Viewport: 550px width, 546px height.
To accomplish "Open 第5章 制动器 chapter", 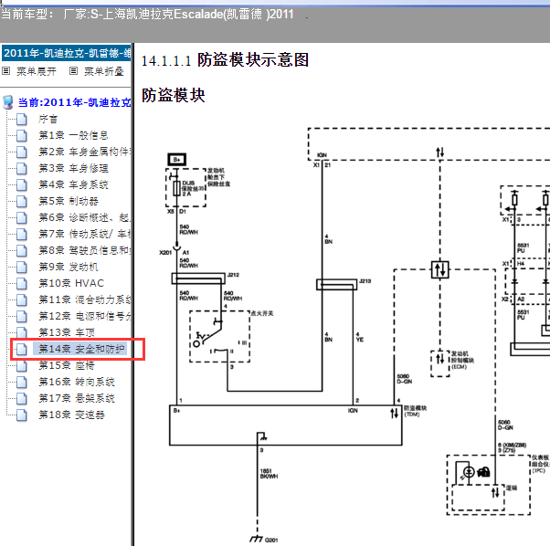I will click(x=69, y=202).
